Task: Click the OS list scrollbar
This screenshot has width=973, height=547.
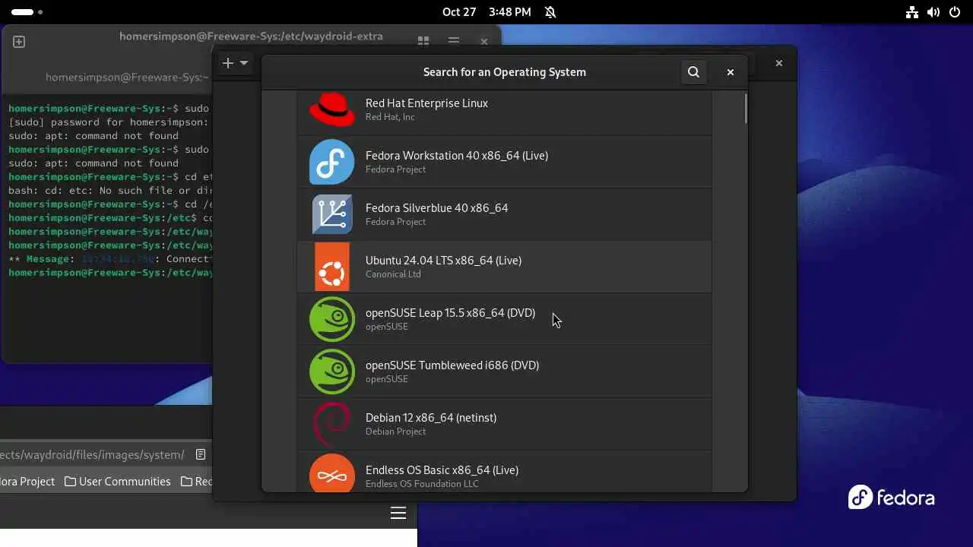Action: coord(746,109)
